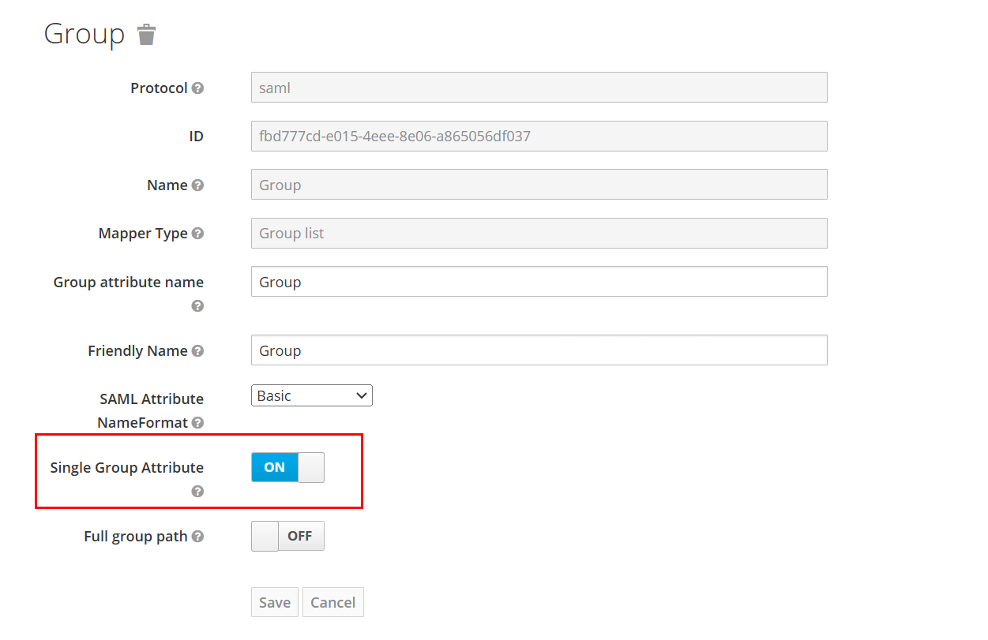Focus the Friendly Name text field

[539, 350]
